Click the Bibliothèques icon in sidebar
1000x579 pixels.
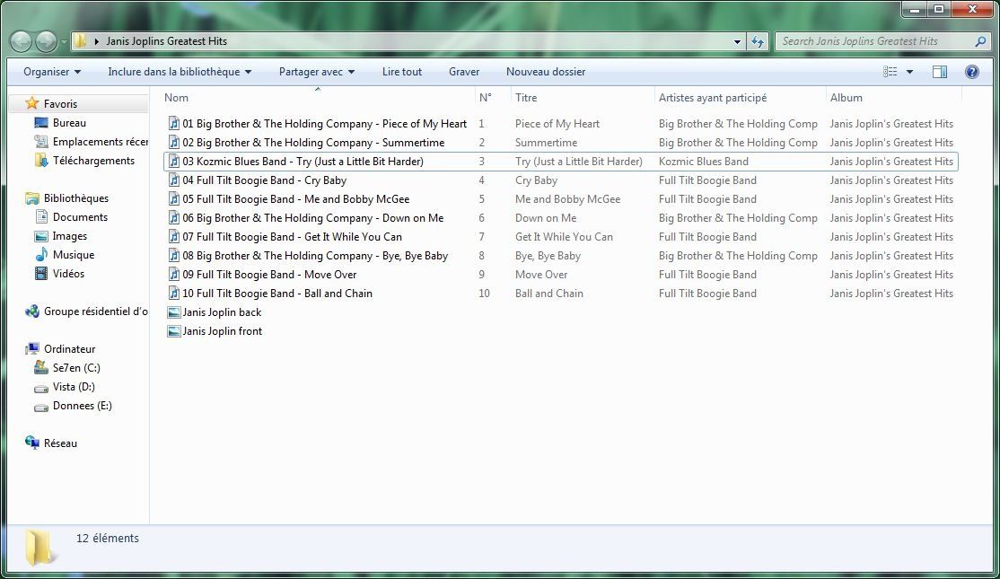[32, 198]
